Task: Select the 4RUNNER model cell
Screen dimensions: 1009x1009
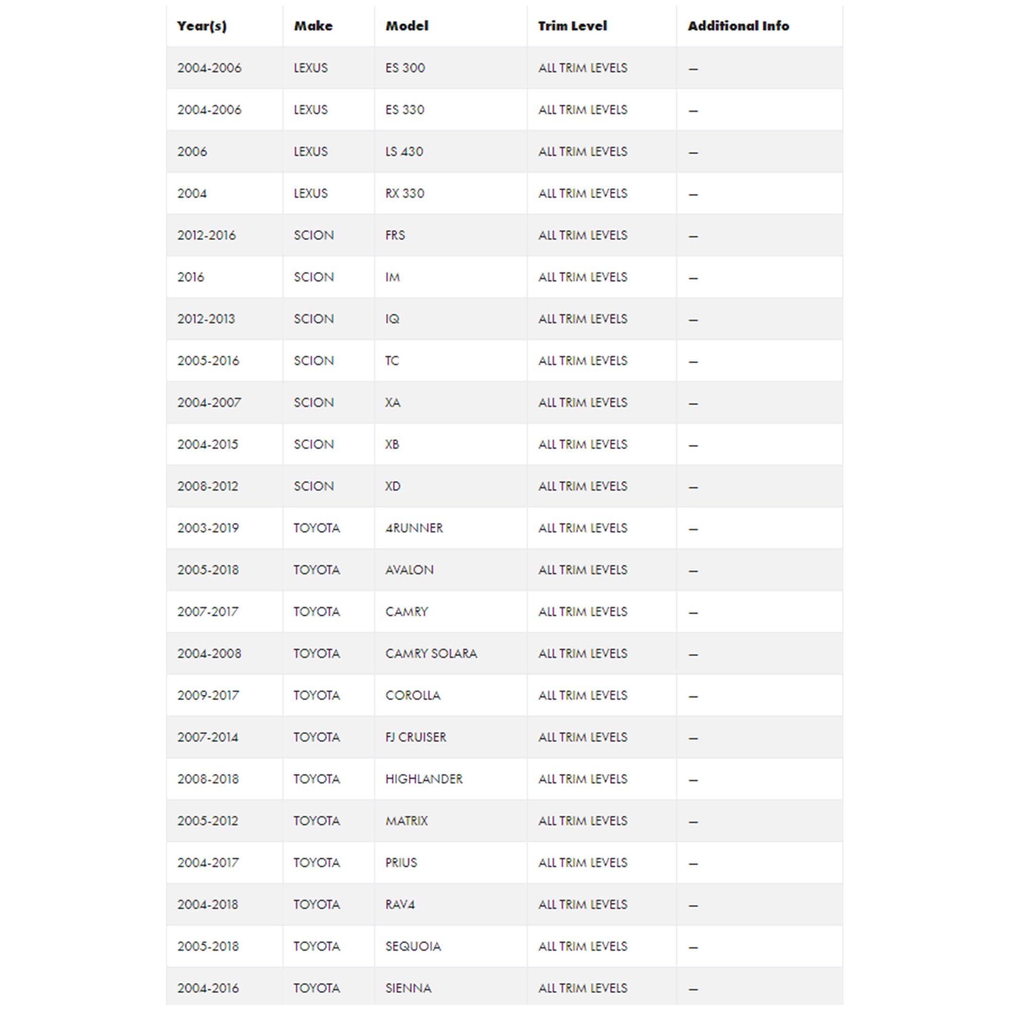Action: tap(414, 528)
